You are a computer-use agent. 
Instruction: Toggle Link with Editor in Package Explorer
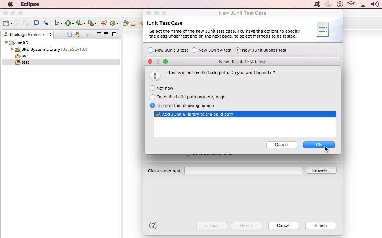pos(77,35)
